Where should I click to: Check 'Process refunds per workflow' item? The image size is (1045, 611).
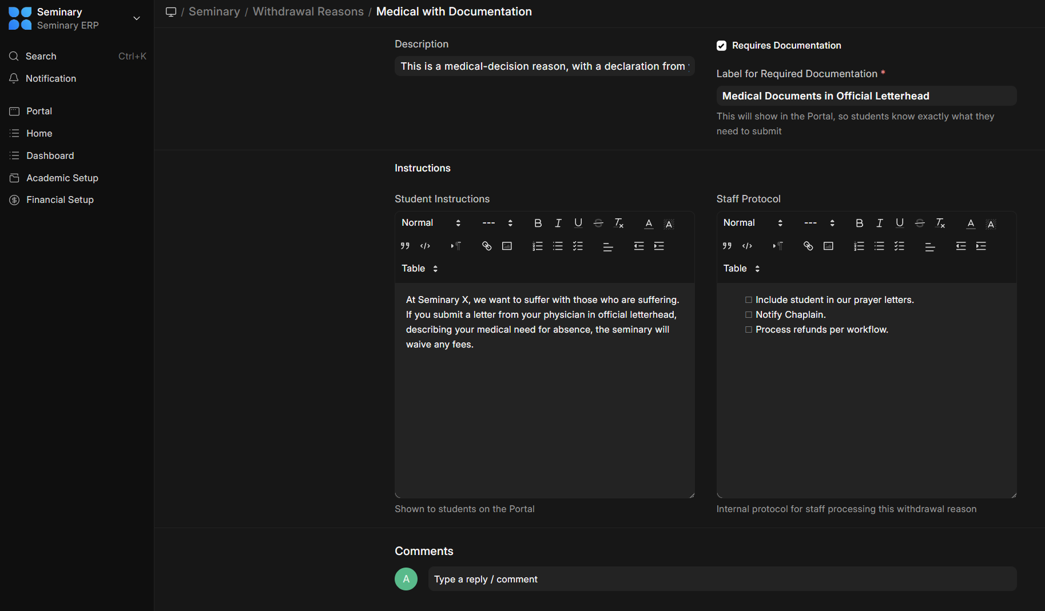(748, 330)
